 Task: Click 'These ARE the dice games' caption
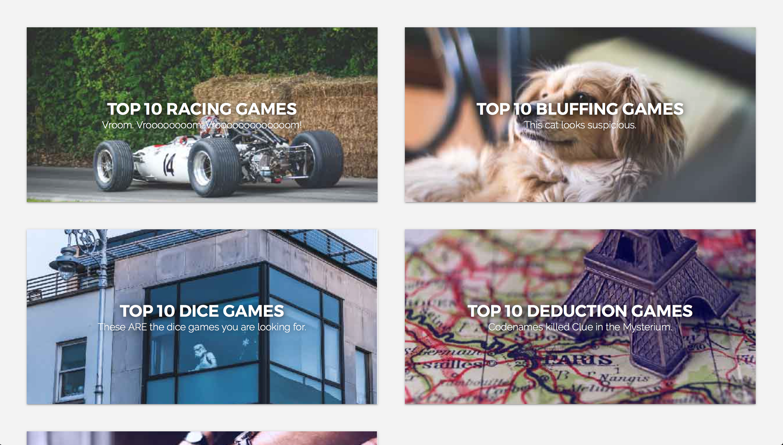coord(202,327)
